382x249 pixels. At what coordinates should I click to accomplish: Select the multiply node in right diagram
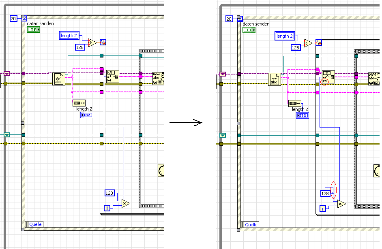(x=341, y=204)
